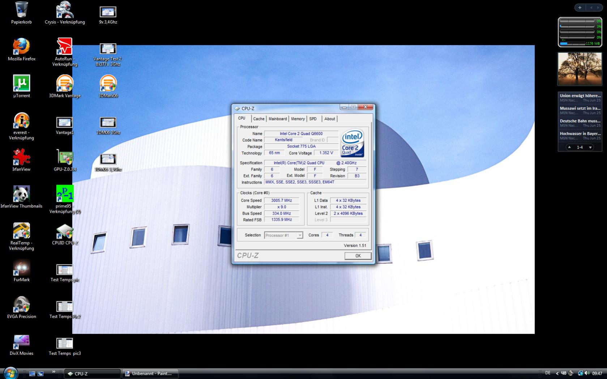607x379 pixels.
Task: Click the Show Desktop quick launch icon
Action: 32,374
